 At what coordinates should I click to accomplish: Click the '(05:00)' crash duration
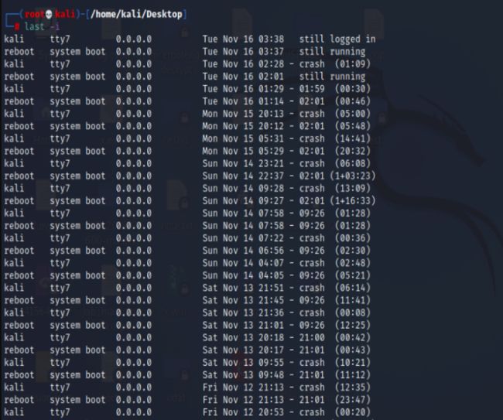(353, 114)
